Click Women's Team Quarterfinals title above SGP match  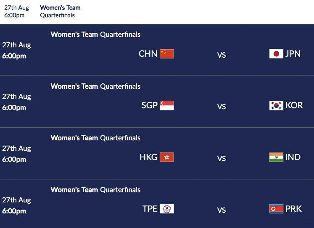(x=96, y=86)
